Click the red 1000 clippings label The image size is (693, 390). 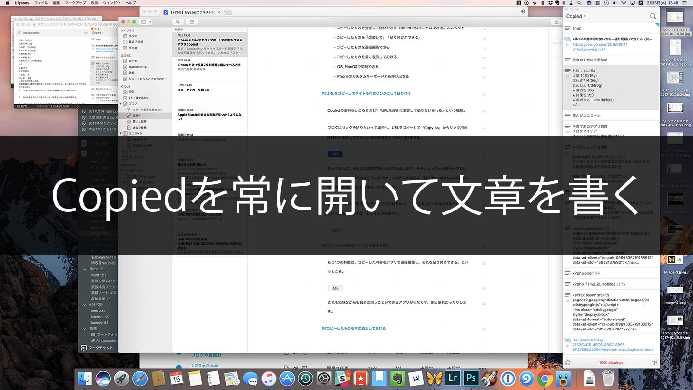[611, 362]
